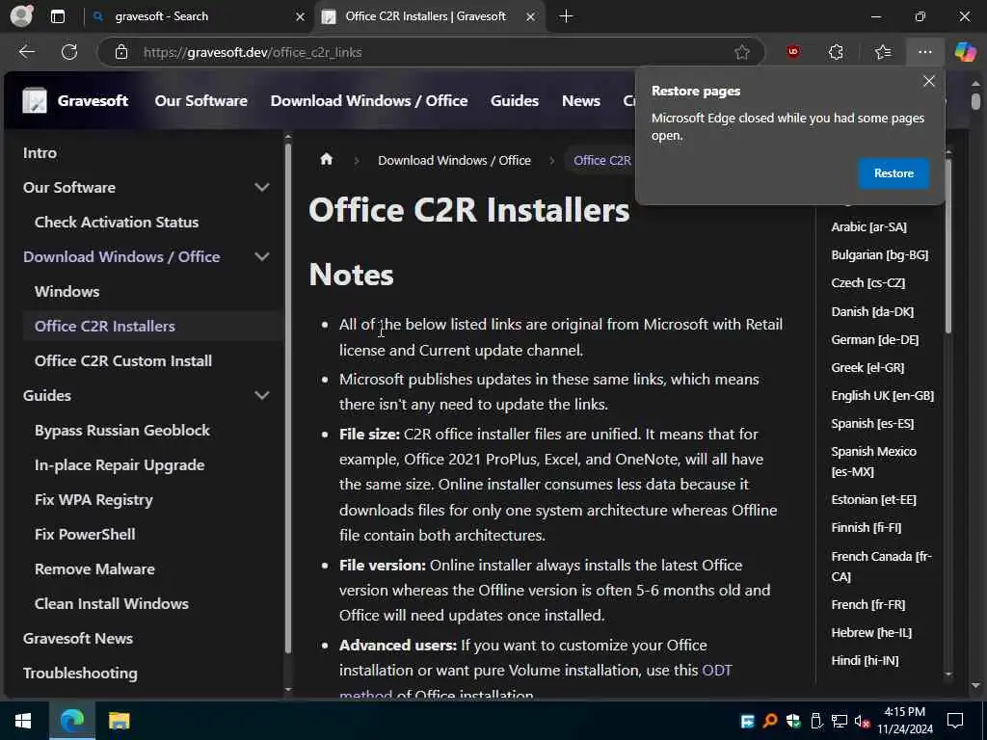Open Check Activation Status sidebar item
Screen dimensions: 987x740
click(117, 223)
